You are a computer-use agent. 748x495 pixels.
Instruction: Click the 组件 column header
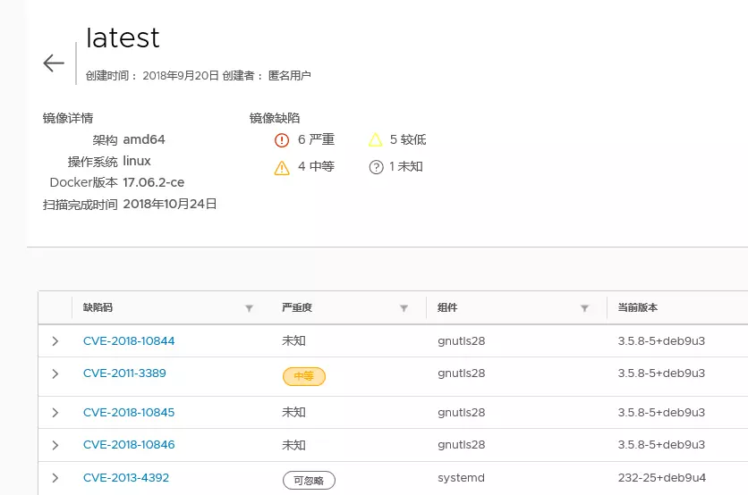[x=447, y=307]
